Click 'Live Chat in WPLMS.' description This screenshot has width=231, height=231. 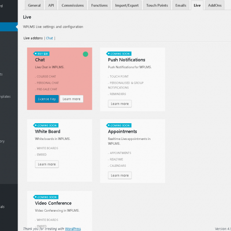click(x=50, y=67)
